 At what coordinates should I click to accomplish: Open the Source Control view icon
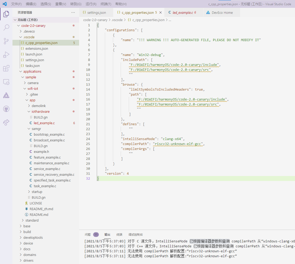6,41
